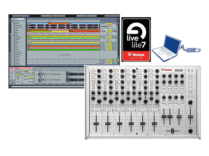Unfold the 2 synth track

pos(101,30)
